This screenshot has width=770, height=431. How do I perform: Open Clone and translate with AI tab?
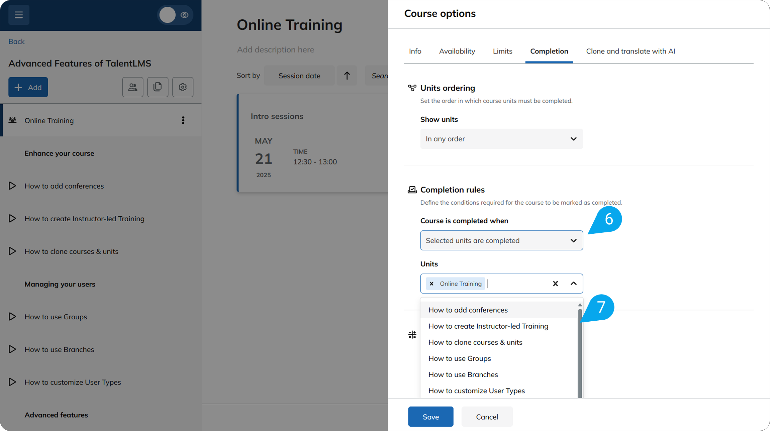point(631,51)
